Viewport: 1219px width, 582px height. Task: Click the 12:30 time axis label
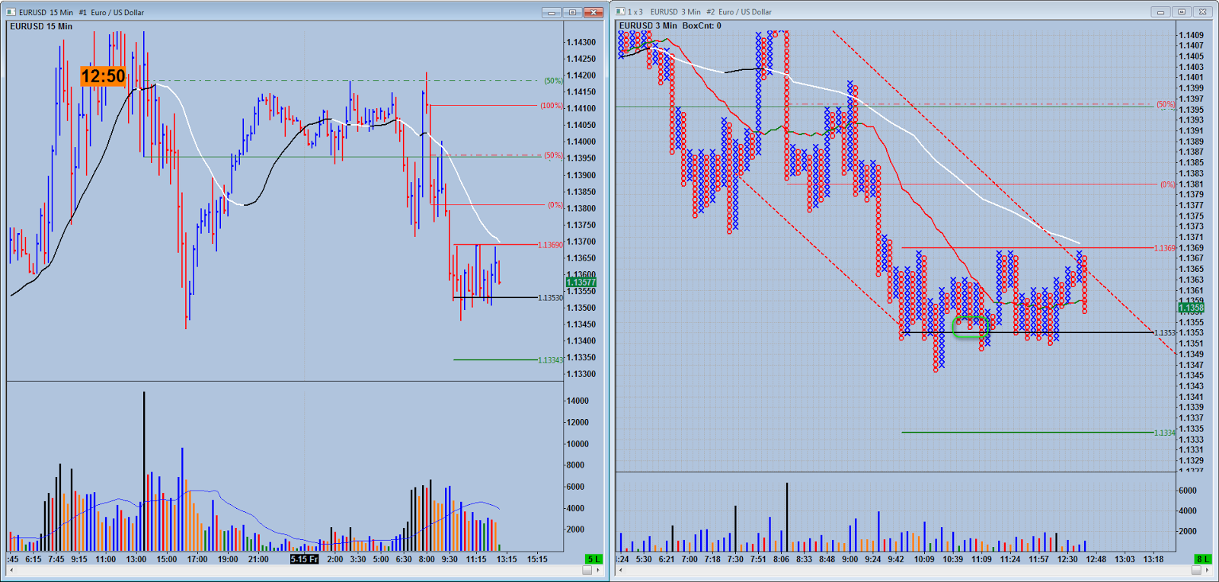[x=1067, y=559]
